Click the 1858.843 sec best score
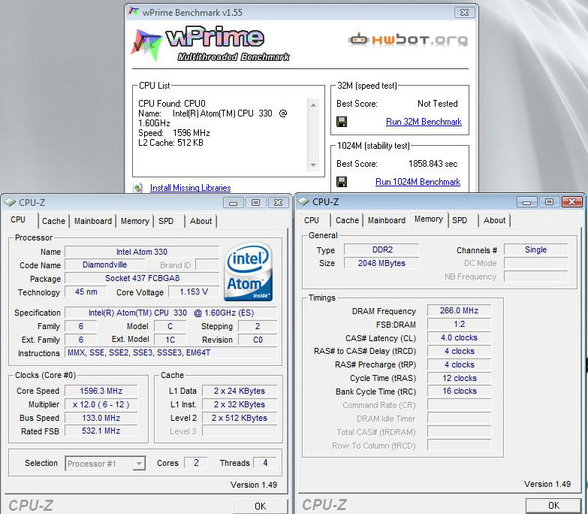Viewport: 588px width, 514px height. coord(433,164)
